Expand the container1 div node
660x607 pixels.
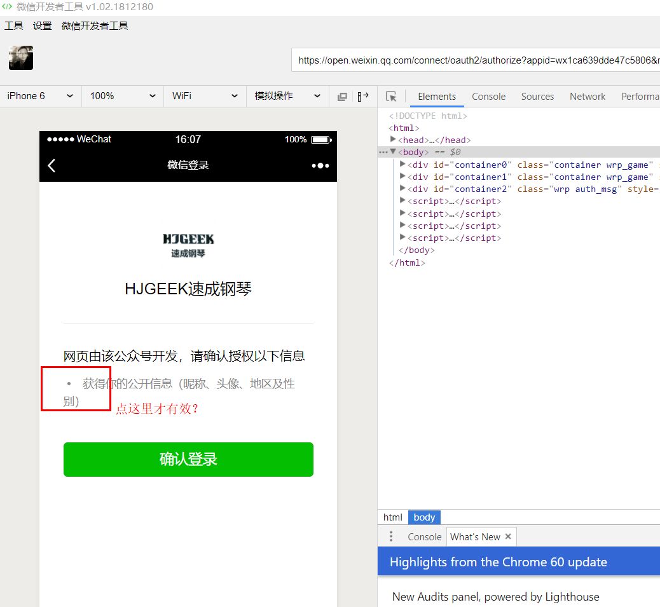click(402, 176)
